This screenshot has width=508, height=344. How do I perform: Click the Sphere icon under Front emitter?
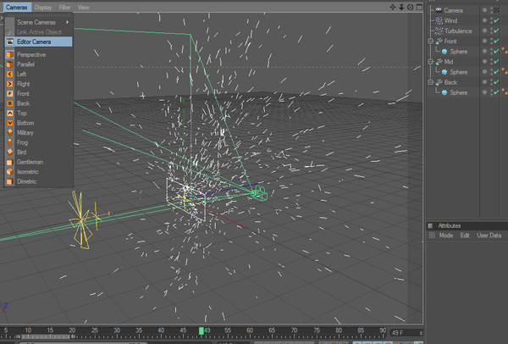point(444,52)
